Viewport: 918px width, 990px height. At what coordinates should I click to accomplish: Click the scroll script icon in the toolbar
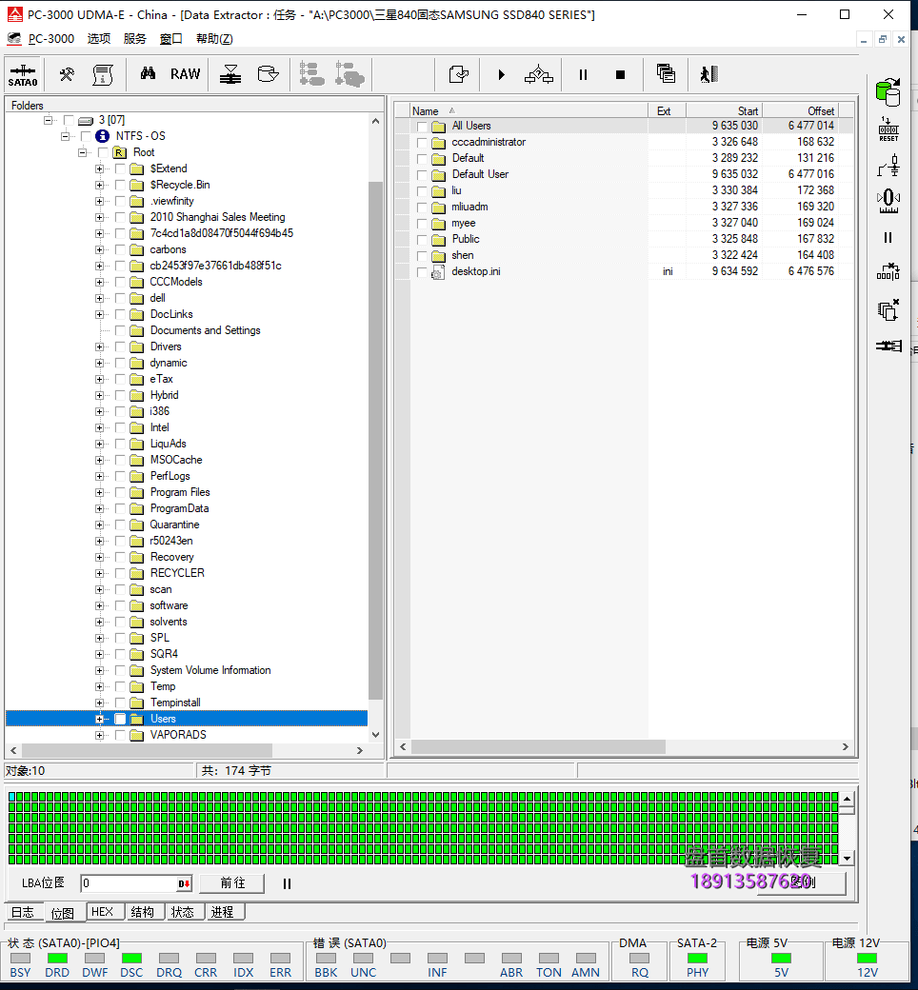coord(103,74)
